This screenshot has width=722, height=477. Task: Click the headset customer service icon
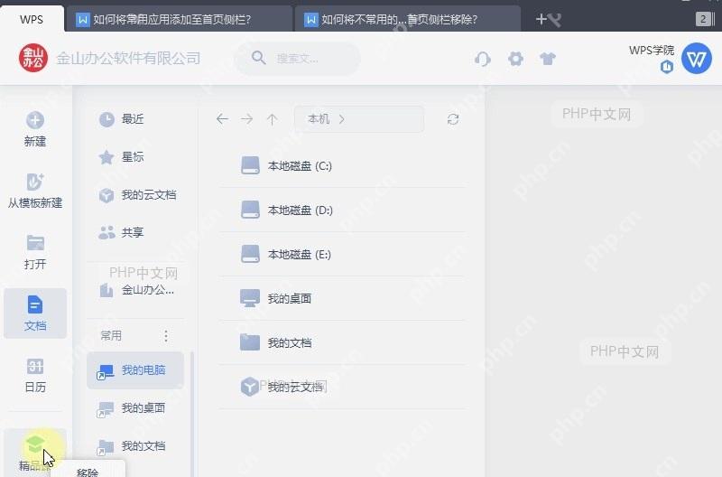coord(483,59)
